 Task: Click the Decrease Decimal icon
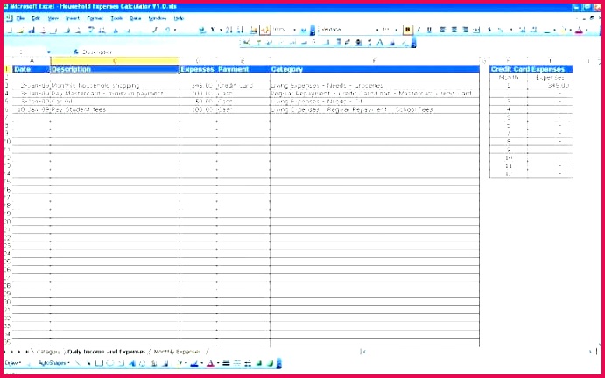click(533, 30)
